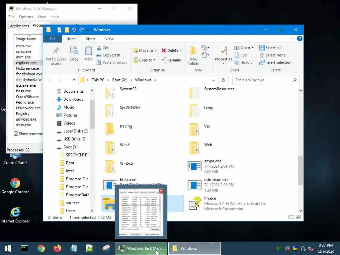The height and width of the screenshot is (255, 340).
Task: Select Pecmd.exe in Task Manager list
Action: click(25, 102)
